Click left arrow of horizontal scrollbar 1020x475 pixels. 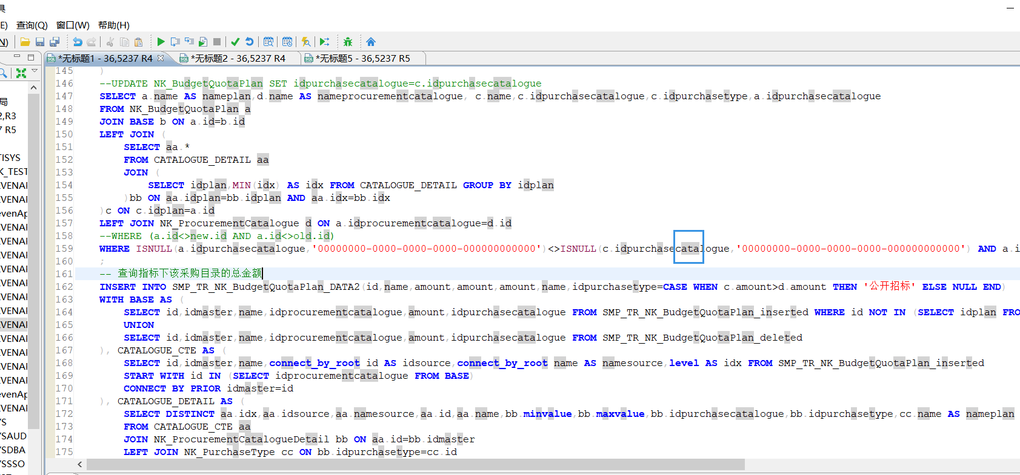pyautogui.click(x=80, y=464)
